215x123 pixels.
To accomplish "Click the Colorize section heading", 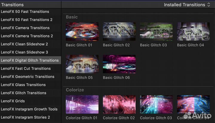I will (75, 90).
